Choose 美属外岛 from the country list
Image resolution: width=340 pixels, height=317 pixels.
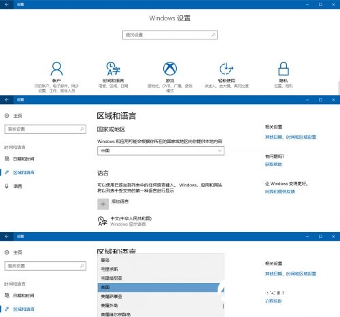click(x=160, y=305)
